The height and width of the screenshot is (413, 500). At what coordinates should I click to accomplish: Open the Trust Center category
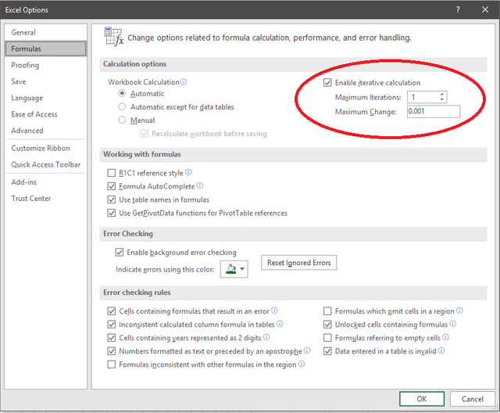pyautogui.click(x=46, y=198)
